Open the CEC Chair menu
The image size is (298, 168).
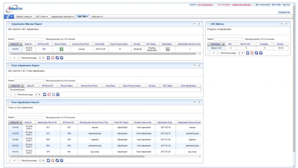(x=42, y=17)
